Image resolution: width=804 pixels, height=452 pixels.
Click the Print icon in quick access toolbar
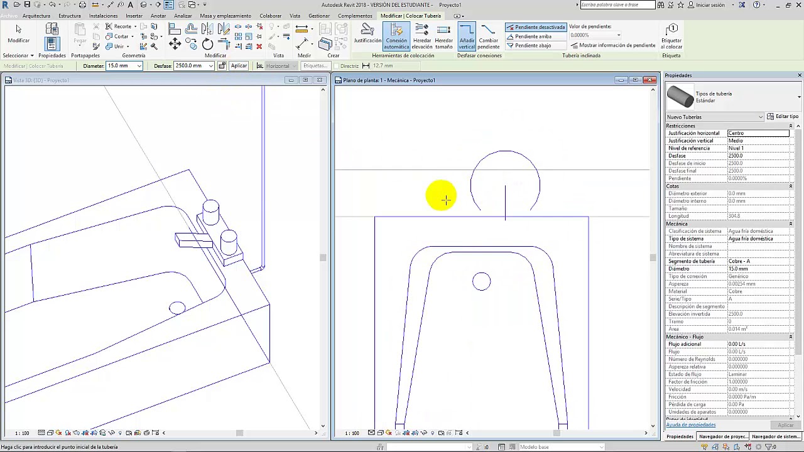[x=82, y=4]
